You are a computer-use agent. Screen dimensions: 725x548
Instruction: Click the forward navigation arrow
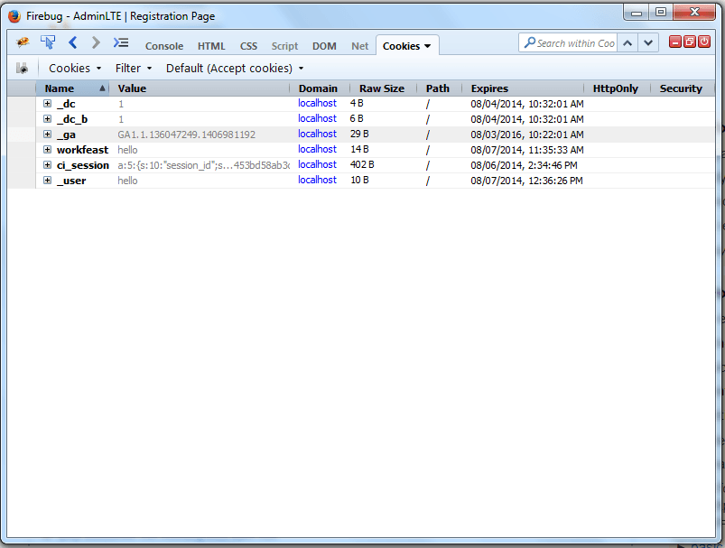click(96, 43)
